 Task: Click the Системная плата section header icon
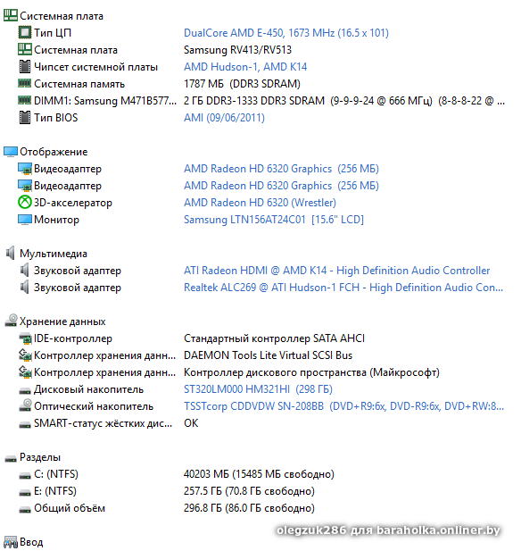11,15
